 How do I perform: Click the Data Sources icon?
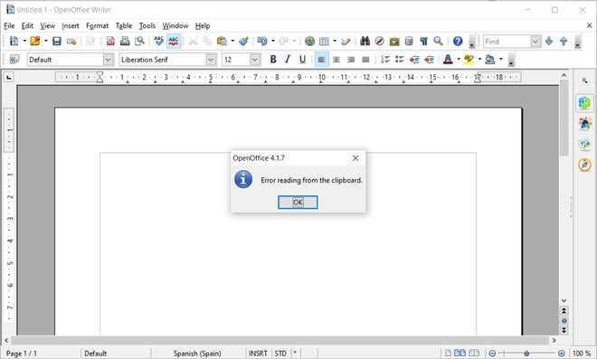tap(409, 41)
